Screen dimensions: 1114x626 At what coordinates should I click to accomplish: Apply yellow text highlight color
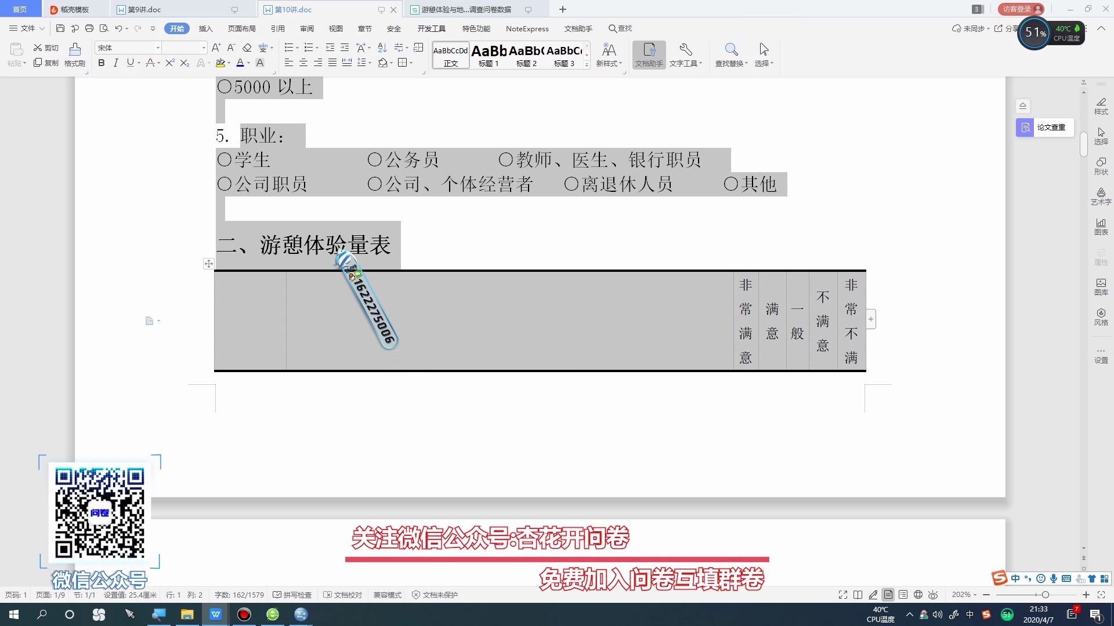click(220, 63)
